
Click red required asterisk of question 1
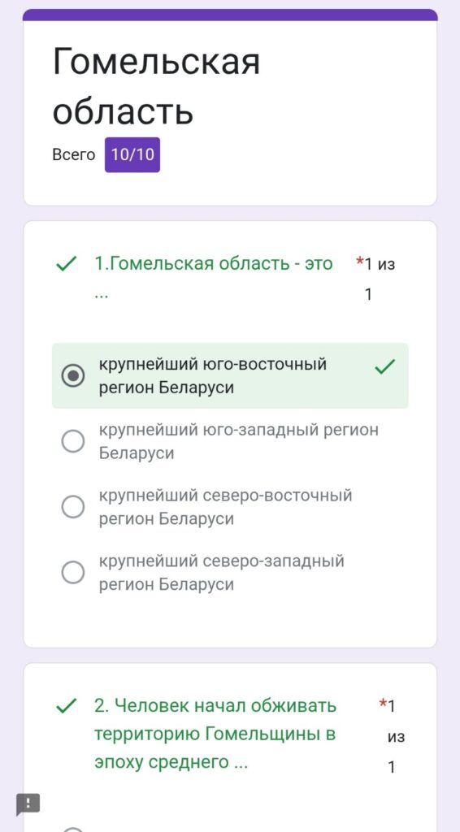pyautogui.click(x=359, y=262)
